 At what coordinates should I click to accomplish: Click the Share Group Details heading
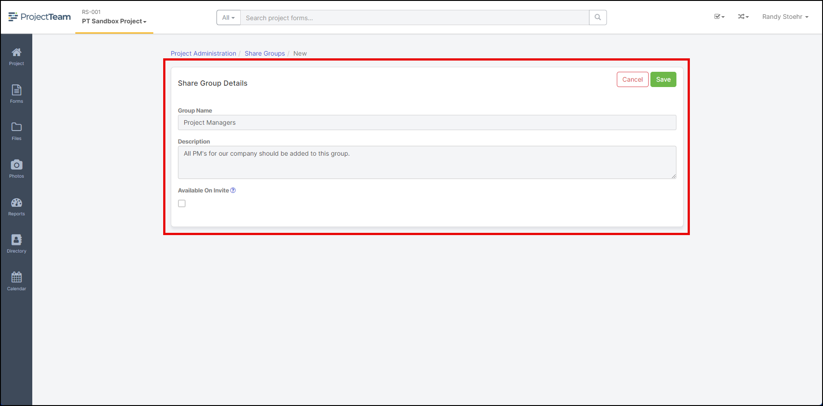click(212, 83)
